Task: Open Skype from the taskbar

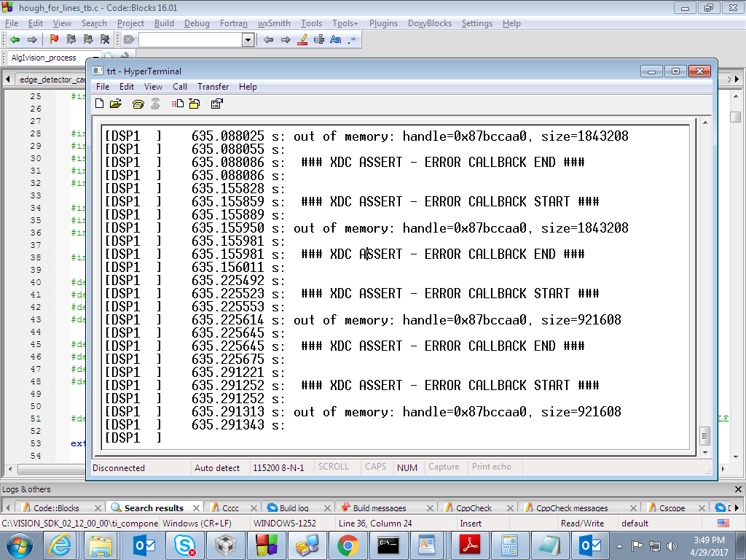Action: (184, 545)
